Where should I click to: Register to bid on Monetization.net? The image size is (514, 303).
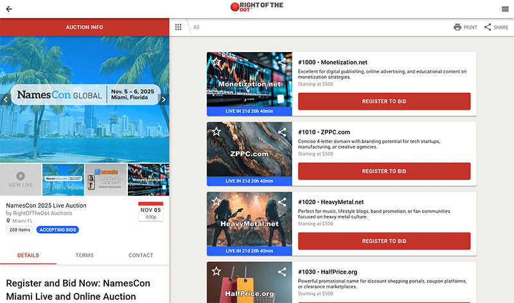coord(384,101)
